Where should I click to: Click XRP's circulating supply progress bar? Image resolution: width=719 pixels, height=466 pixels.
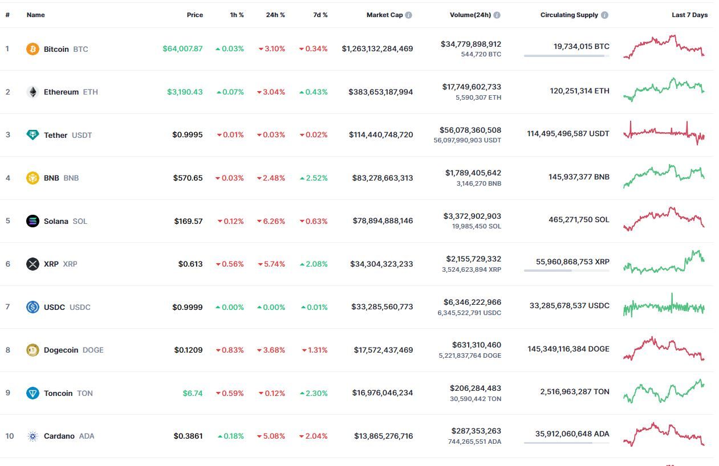pos(566,271)
